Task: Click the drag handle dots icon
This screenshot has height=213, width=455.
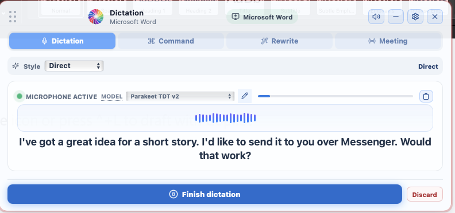Action: [13, 17]
